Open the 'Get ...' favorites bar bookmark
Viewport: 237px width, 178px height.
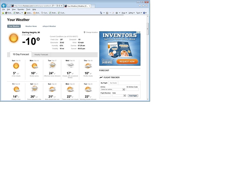(x=17, y=13)
